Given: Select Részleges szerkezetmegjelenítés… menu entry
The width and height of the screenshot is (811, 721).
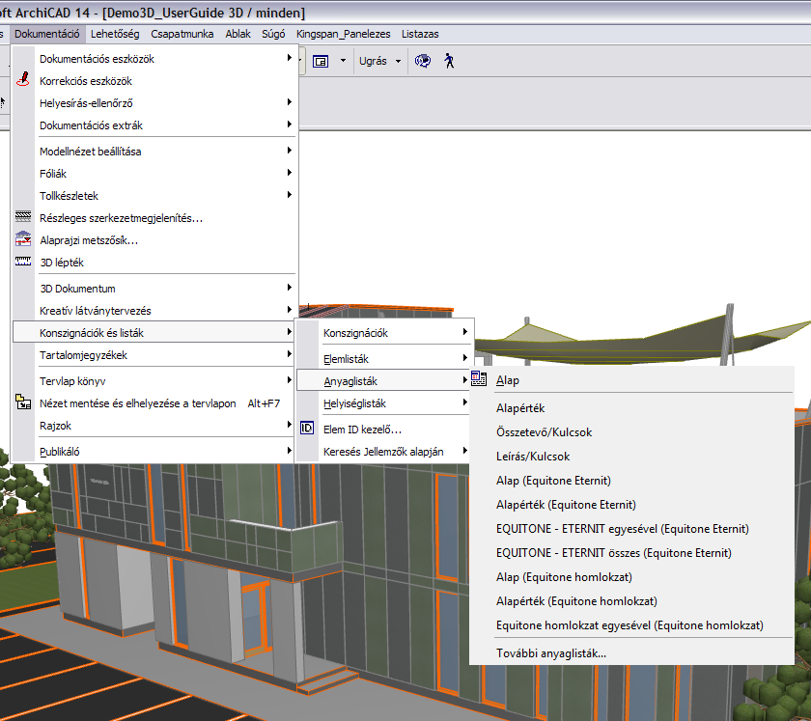Looking at the screenshot, I should tap(154, 218).
